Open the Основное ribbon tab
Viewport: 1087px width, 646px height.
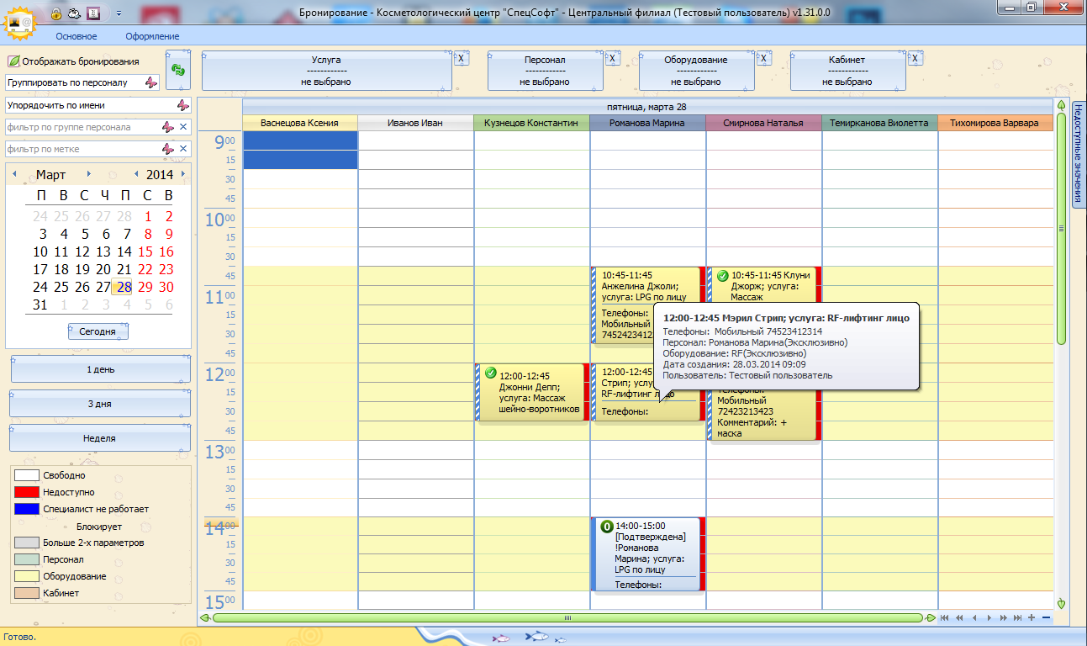[77, 36]
